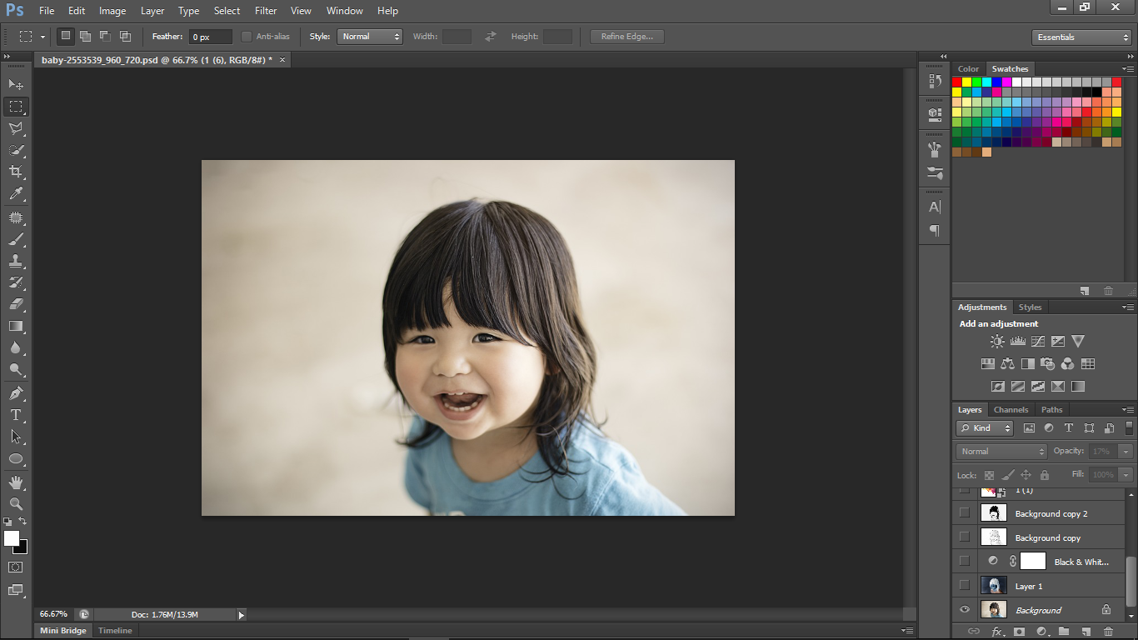Select the History Brush tool
The width and height of the screenshot is (1138, 640).
(16, 282)
